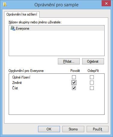This screenshot has width=113, height=137.
Task: Click the Everyone group users icon
Action: tap(13, 28)
